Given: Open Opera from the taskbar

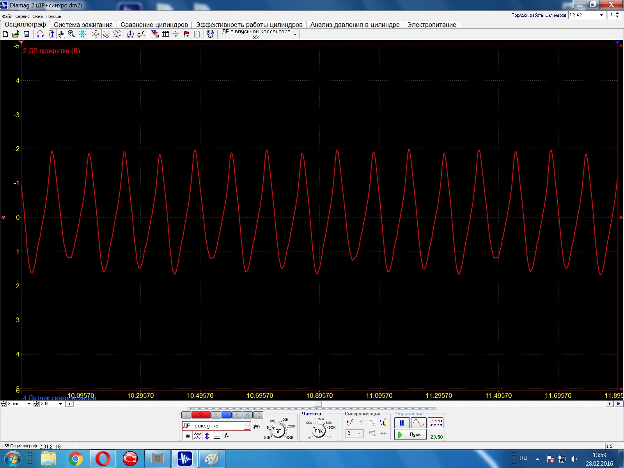Looking at the screenshot, I should click(103, 459).
